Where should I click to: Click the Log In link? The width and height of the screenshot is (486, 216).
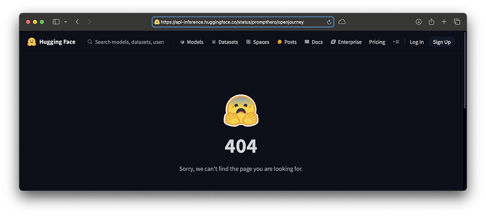(417, 42)
